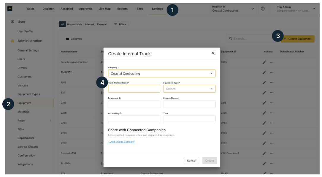Viewport: 322px width, 177px height.
Task: Open more actions for equipment 2203
Action: (272, 133)
